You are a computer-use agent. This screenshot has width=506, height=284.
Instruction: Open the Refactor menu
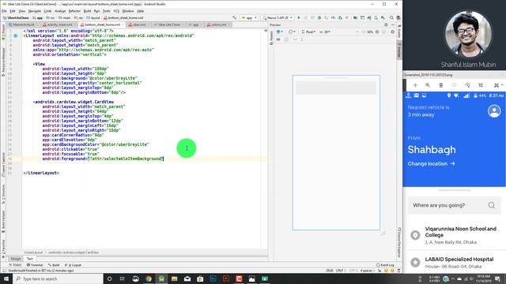(x=74, y=11)
